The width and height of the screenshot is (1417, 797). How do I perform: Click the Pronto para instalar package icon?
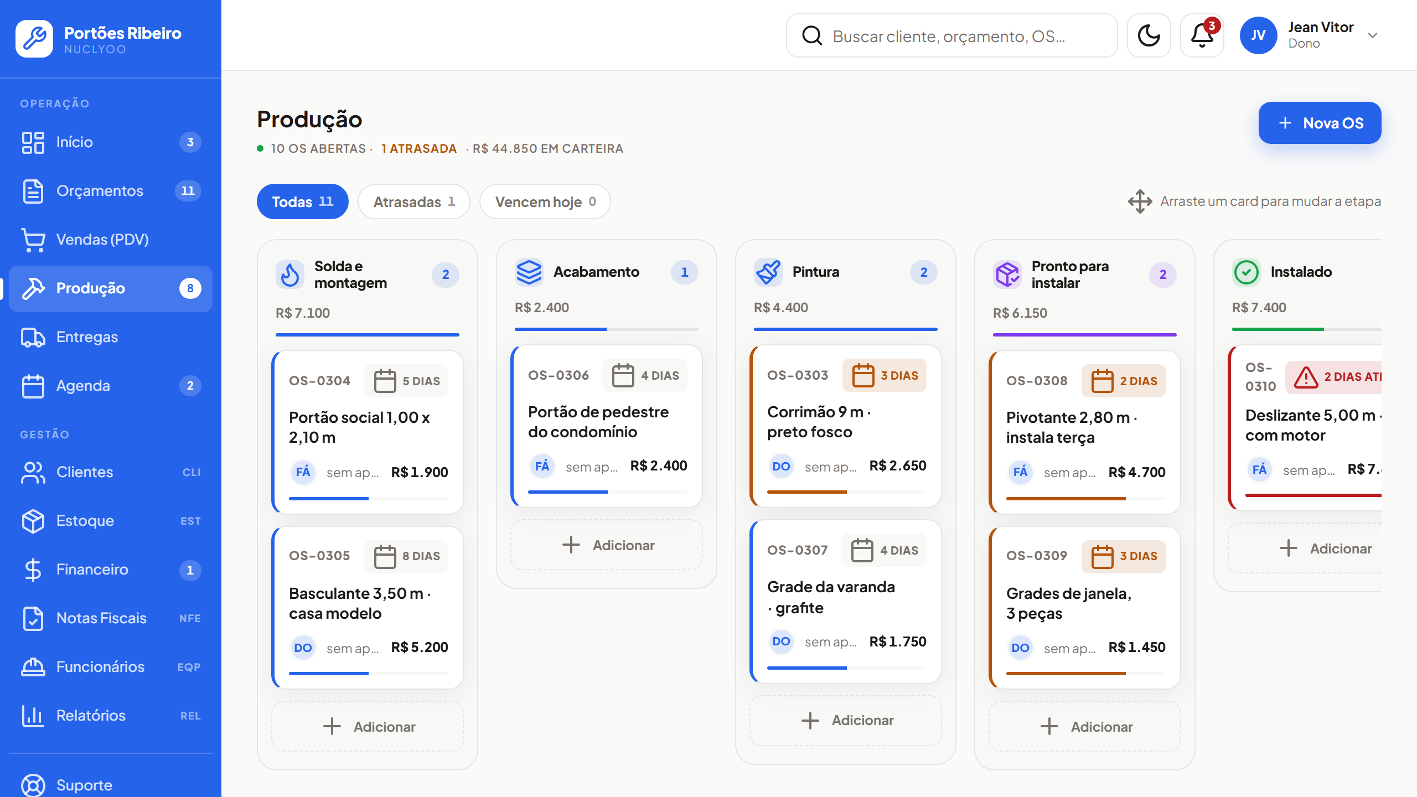coord(1007,275)
